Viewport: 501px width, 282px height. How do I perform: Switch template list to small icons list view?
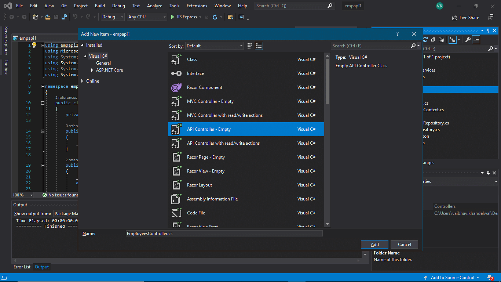coord(259,46)
